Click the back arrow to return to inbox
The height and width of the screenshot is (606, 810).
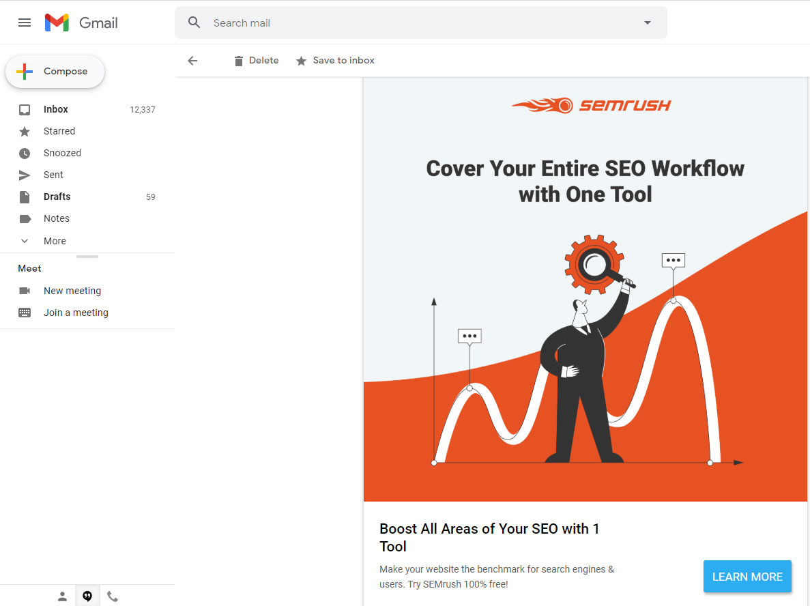(192, 60)
